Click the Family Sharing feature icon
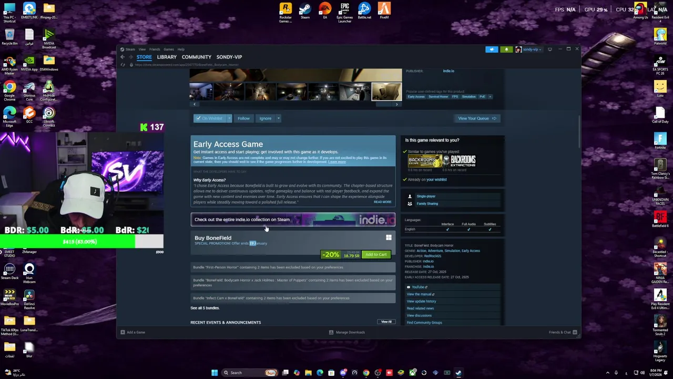The height and width of the screenshot is (379, 673). (410, 204)
